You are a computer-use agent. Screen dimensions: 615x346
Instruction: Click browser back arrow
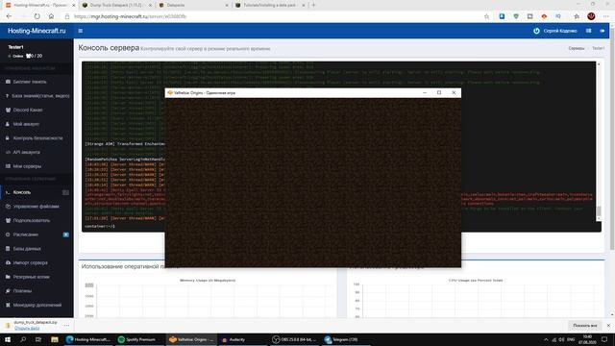9,16
